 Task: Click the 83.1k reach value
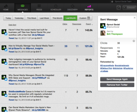tap(89, 108)
